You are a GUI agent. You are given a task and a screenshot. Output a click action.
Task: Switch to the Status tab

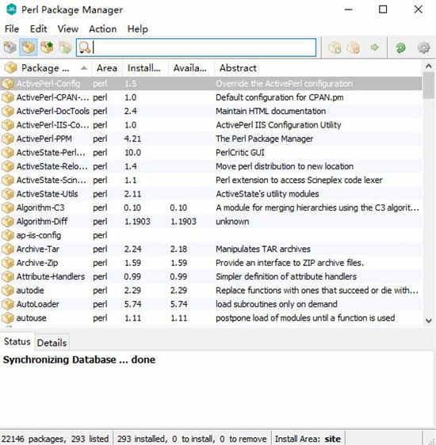click(17, 341)
